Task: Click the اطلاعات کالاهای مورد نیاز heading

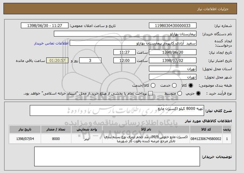Action: 208,121
